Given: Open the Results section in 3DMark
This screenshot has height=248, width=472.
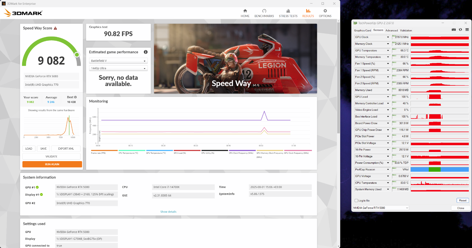Looking at the screenshot, I should click(x=308, y=13).
